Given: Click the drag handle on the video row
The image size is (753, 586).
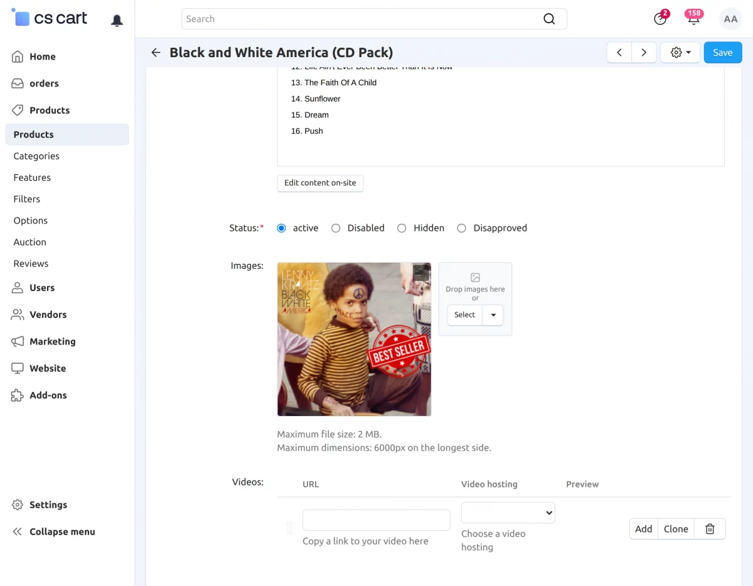Looking at the screenshot, I should (289, 528).
